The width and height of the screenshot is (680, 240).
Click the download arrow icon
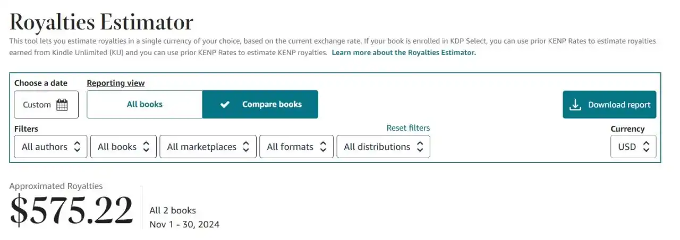coord(575,105)
